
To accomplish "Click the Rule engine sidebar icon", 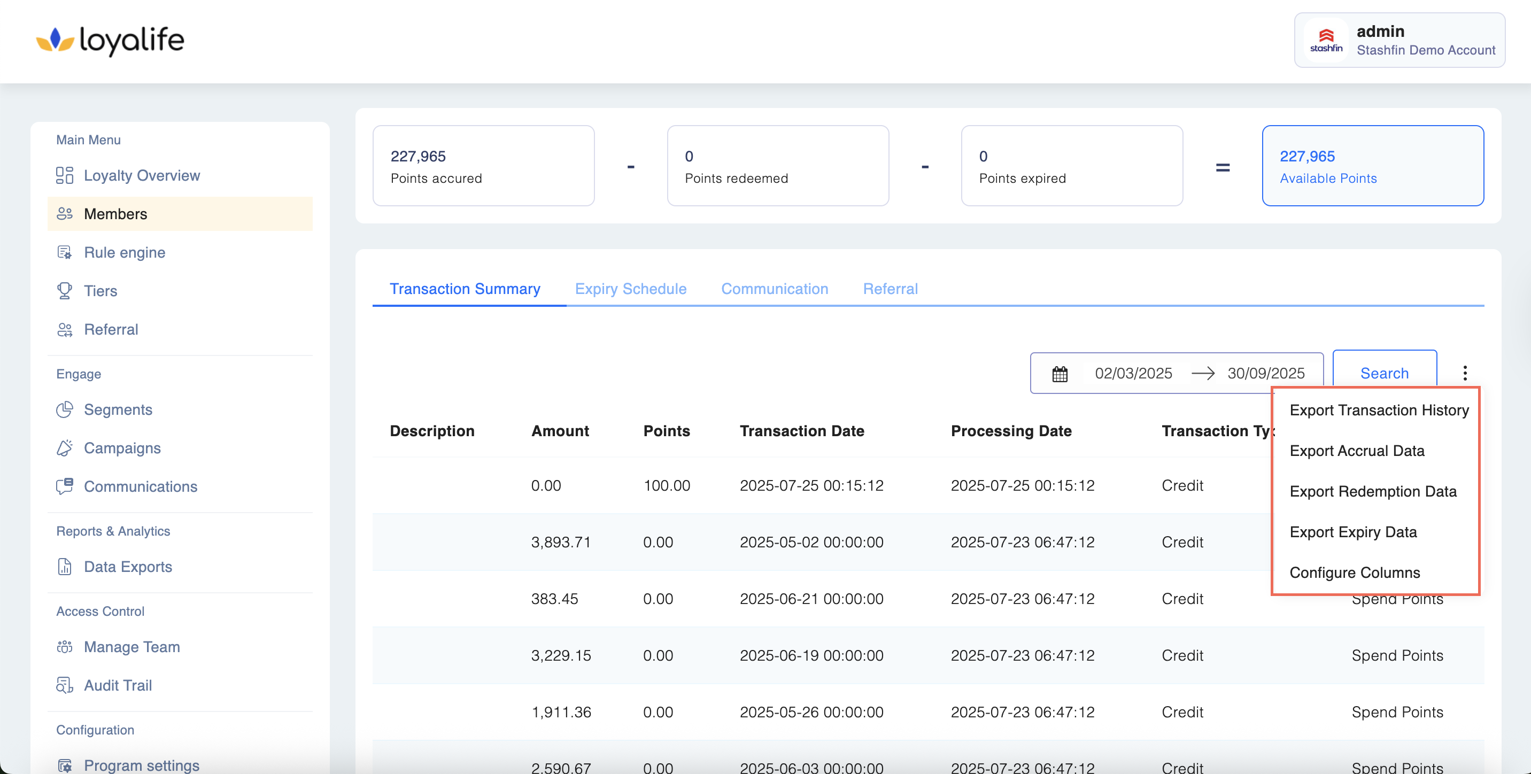I will point(64,252).
